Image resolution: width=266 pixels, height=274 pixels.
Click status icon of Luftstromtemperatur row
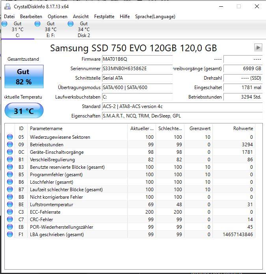click(10, 205)
